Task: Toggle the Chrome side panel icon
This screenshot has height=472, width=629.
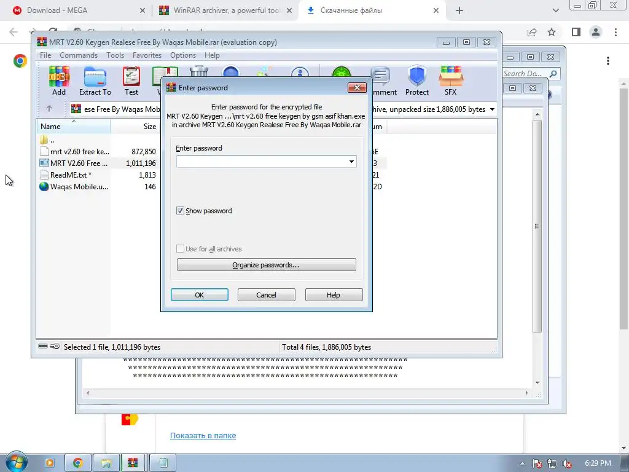Action: pyautogui.click(x=576, y=32)
